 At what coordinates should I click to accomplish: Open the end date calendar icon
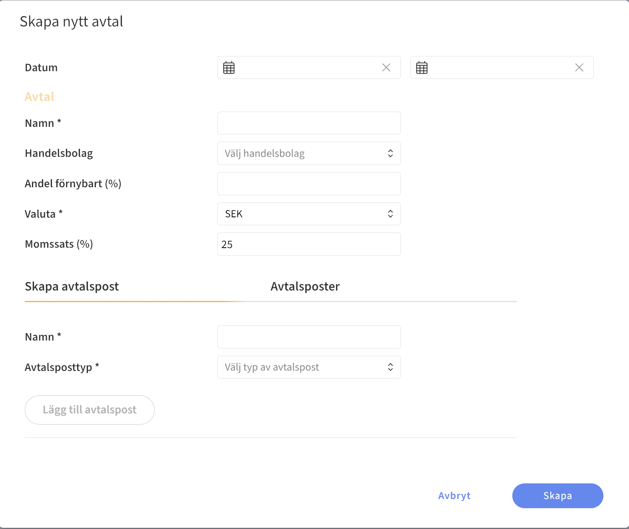[422, 68]
